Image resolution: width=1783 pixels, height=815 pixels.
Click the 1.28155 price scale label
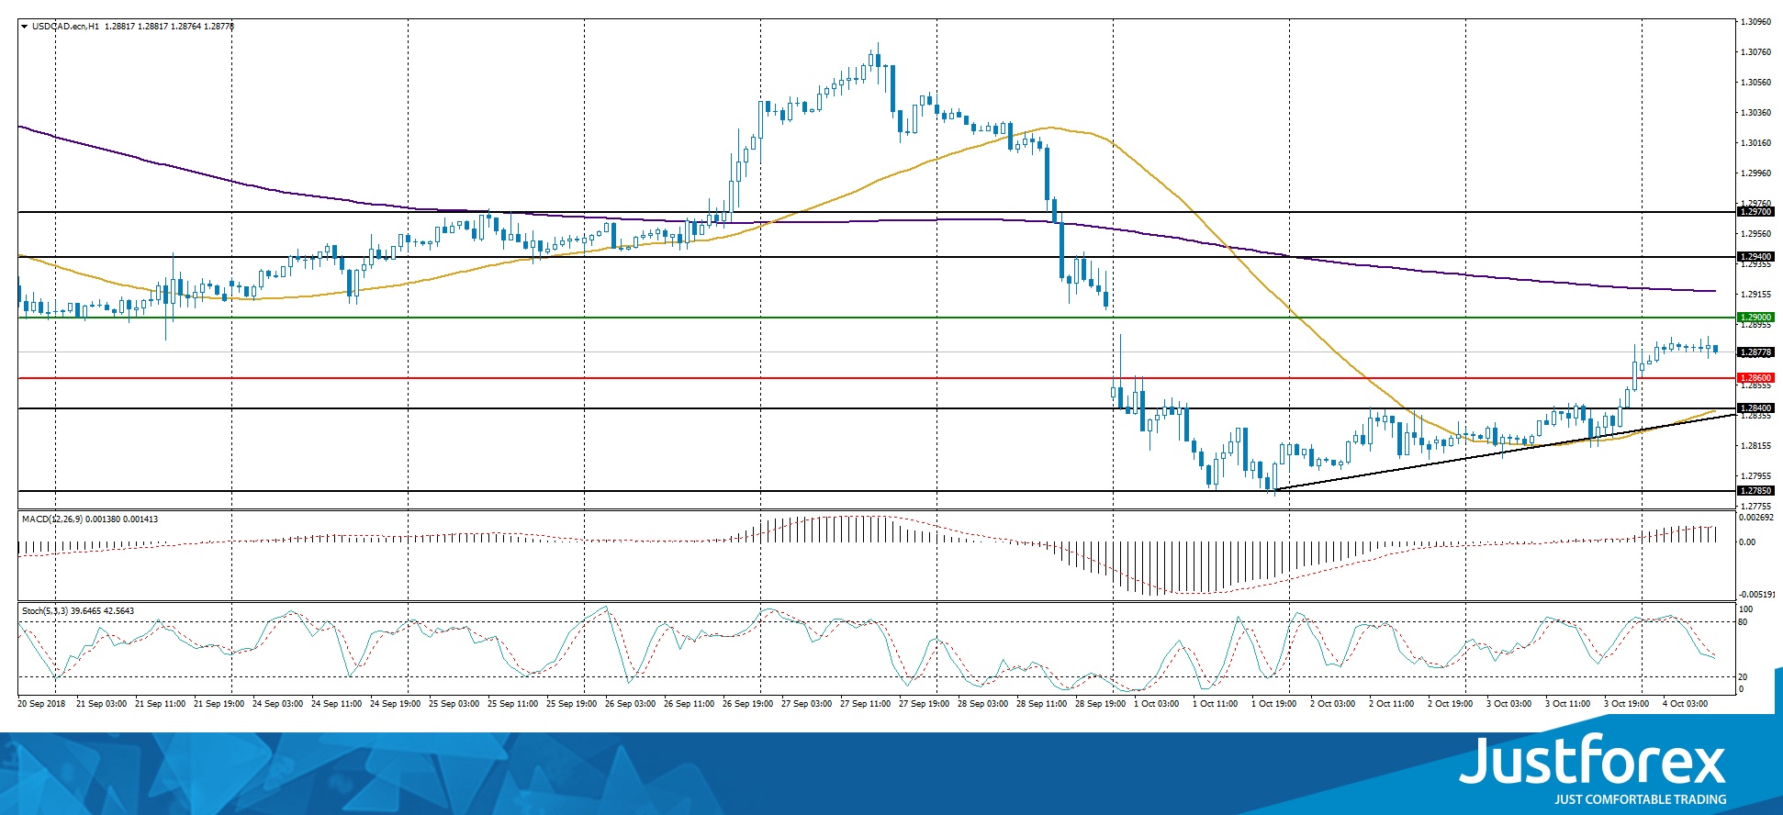pos(1756,446)
